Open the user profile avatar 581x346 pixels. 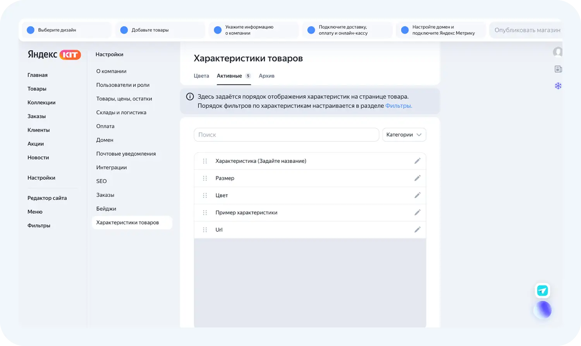click(557, 52)
